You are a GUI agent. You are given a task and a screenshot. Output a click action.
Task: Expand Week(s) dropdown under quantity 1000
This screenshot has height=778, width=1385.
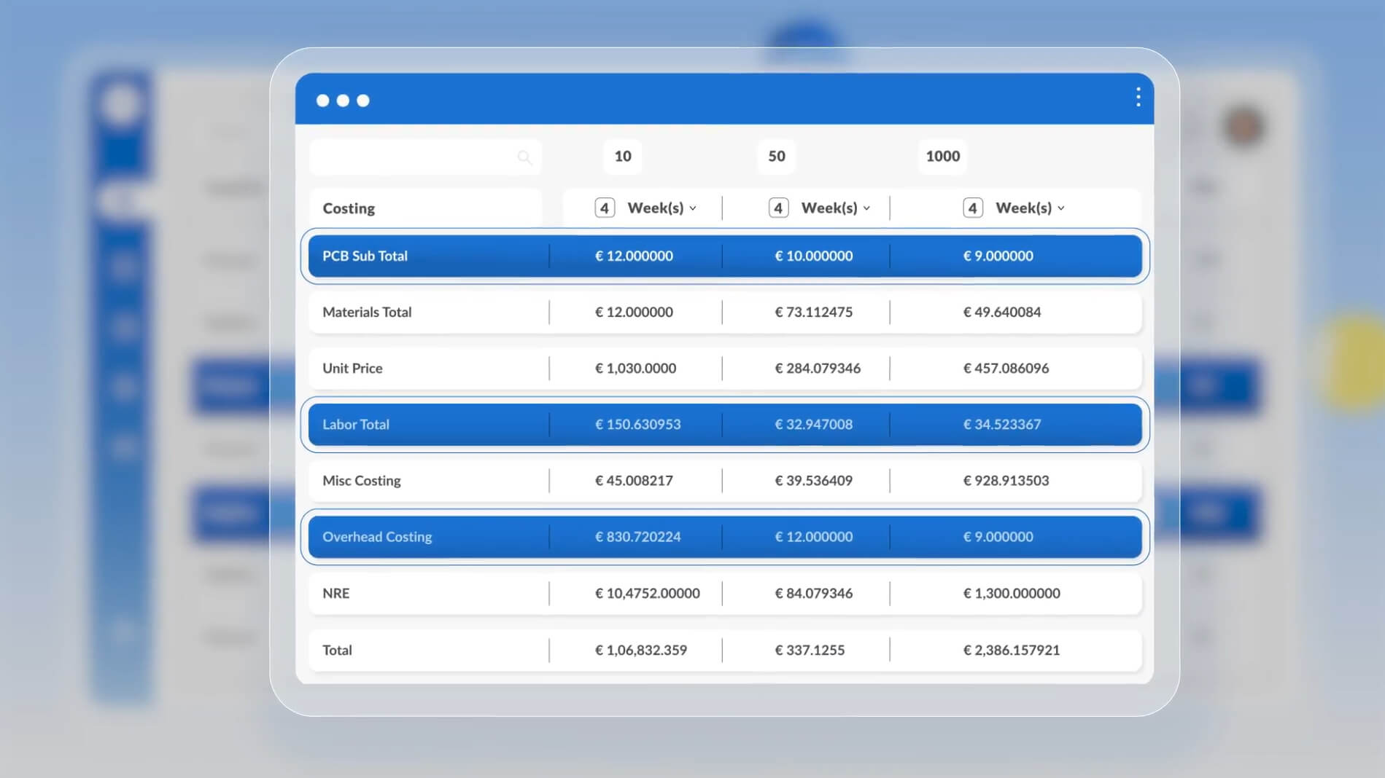[1030, 208]
